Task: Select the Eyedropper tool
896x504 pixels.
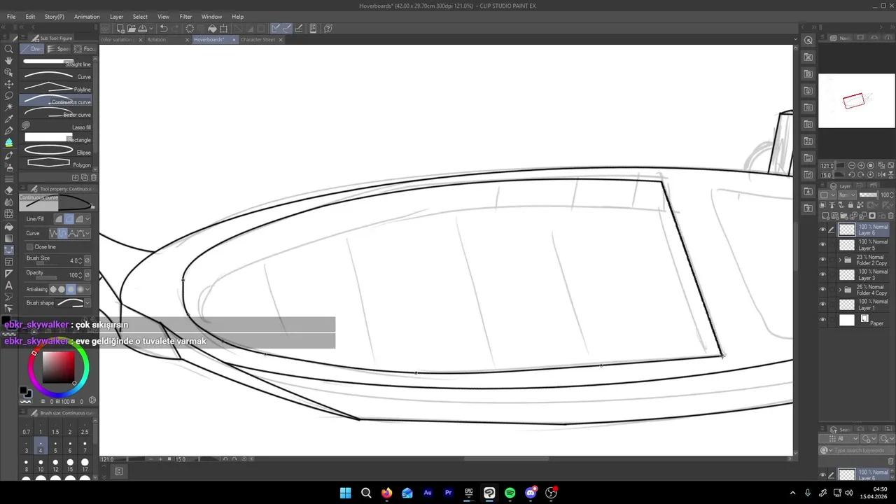Action: coord(9,119)
